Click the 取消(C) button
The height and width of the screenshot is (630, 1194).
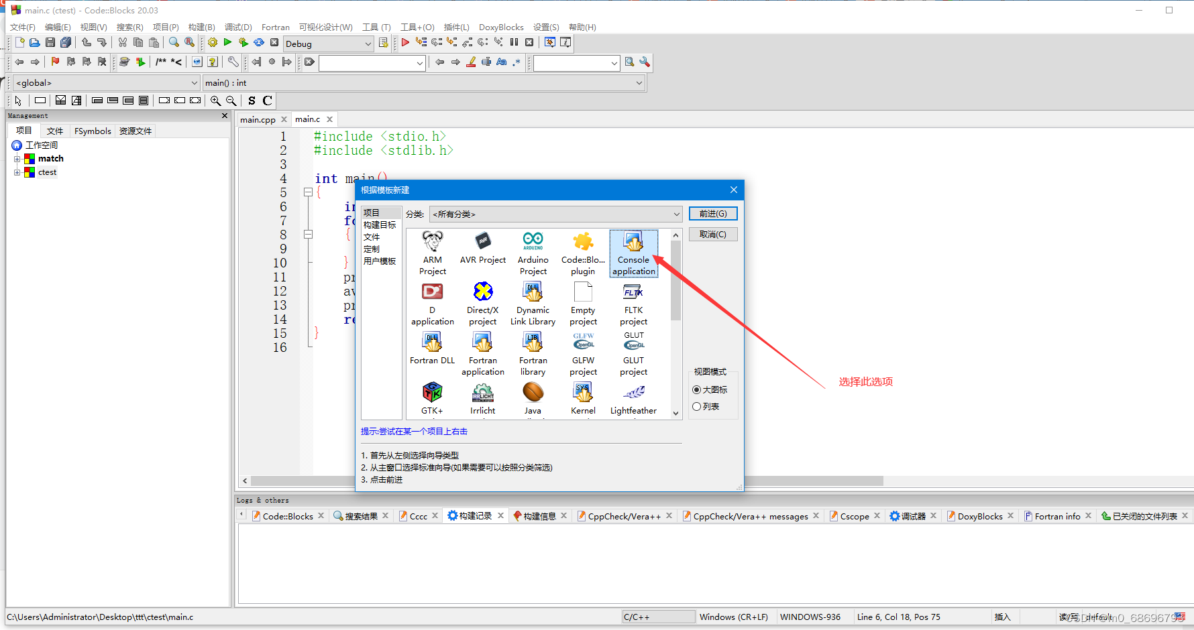click(712, 234)
